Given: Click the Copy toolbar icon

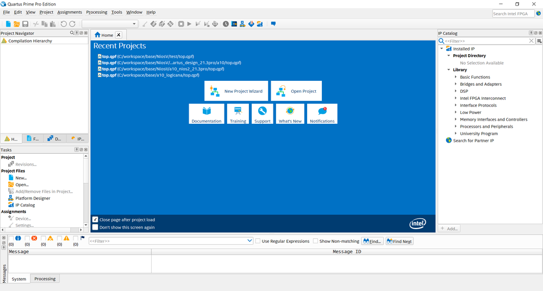Looking at the screenshot, I should click(x=45, y=24).
